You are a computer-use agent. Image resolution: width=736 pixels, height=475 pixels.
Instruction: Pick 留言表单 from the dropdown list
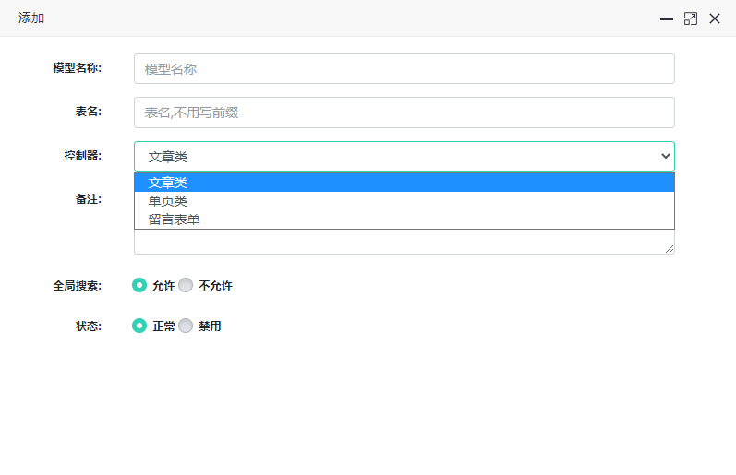(x=404, y=220)
